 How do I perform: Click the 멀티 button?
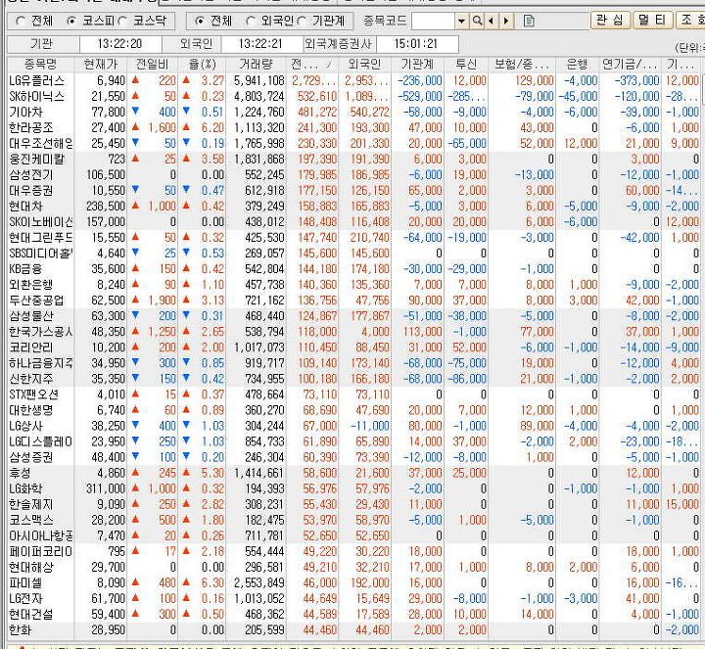coord(651,20)
